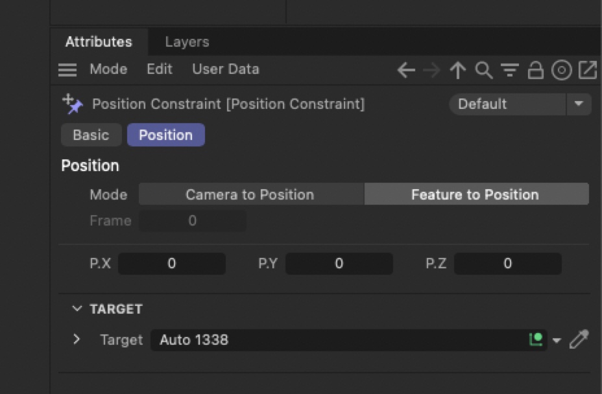The height and width of the screenshot is (394, 602).
Task: Open the Target field dropdown arrow
Action: 557,340
